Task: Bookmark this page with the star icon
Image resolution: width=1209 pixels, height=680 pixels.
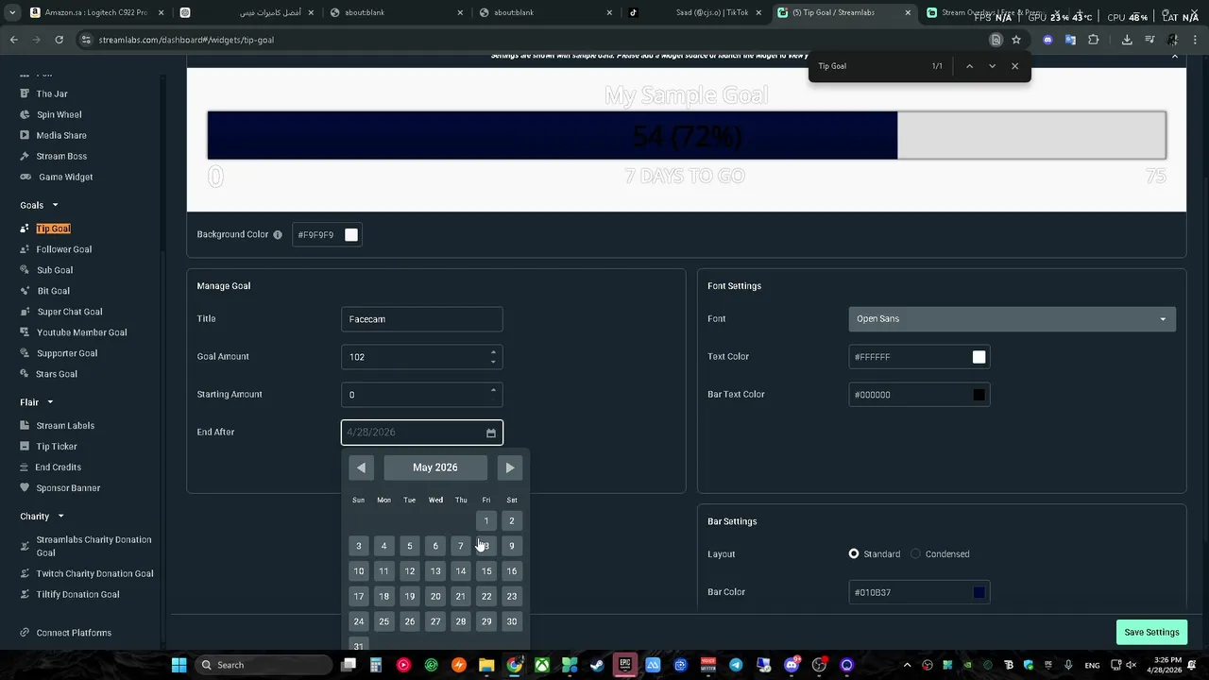Action: [1016, 40]
